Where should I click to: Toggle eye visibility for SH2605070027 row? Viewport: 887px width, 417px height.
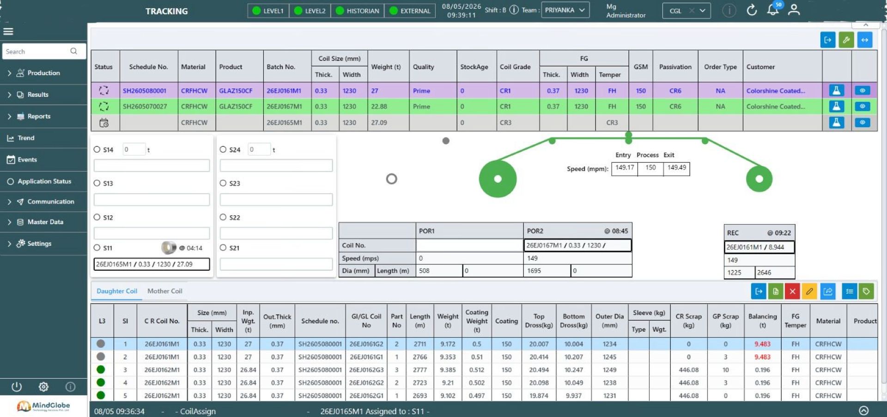(863, 106)
